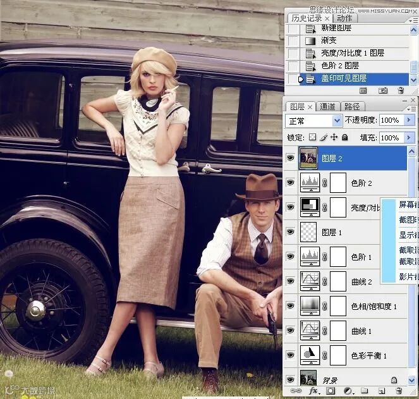Link layers using the chain icon at Layers panel bottom
419x399 pixels.
click(x=295, y=391)
